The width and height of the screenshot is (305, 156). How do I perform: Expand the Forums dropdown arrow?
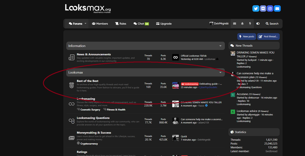click(x=85, y=24)
